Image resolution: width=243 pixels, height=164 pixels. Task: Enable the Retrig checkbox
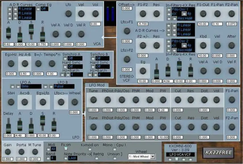click(97, 158)
